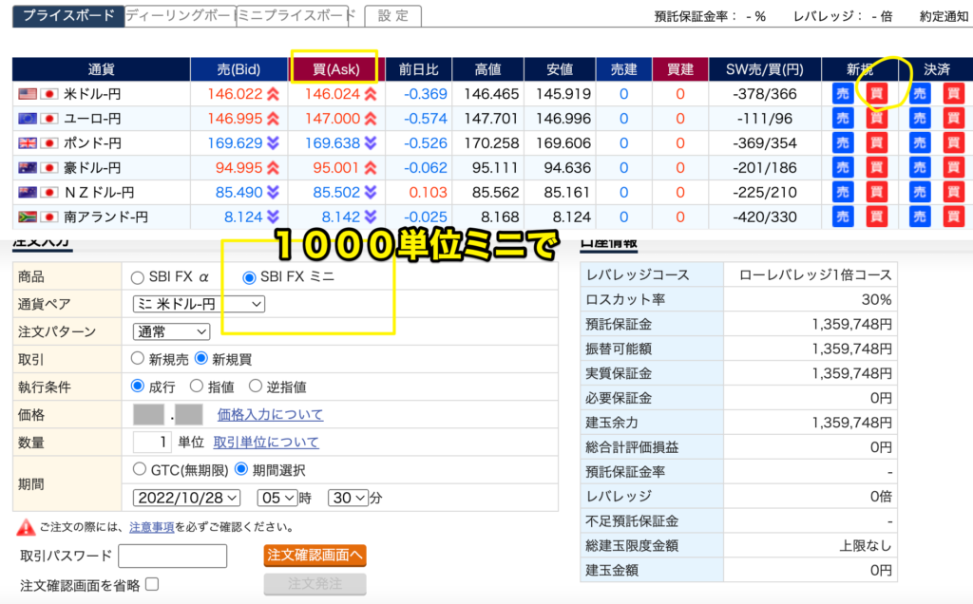Click the price decimal part field
973x604 pixels.
(189, 414)
